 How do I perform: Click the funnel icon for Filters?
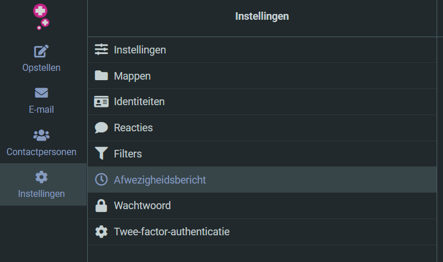click(x=101, y=154)
